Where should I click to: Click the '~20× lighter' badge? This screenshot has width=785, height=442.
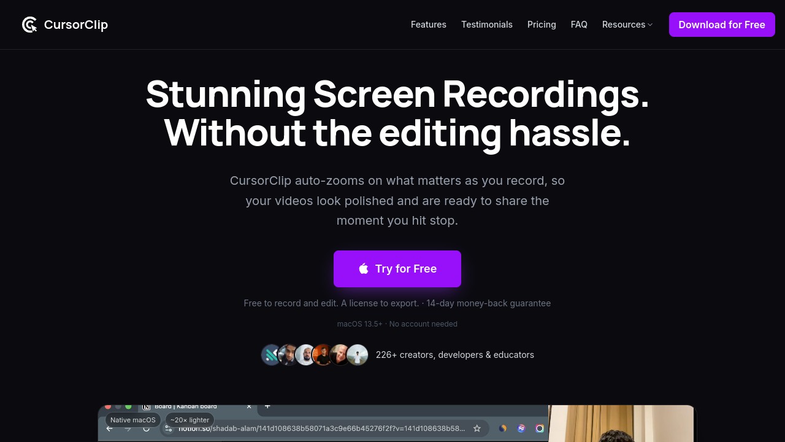tap(190, 420)
